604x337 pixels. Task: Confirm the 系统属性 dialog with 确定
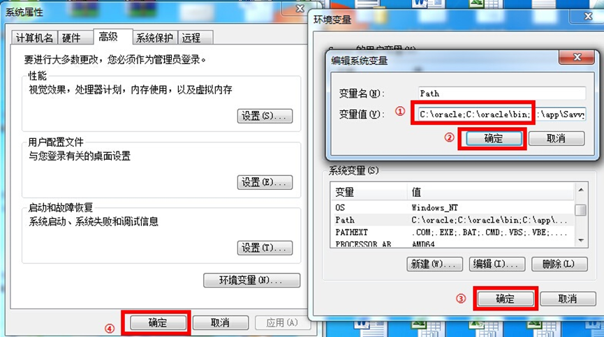158,322
